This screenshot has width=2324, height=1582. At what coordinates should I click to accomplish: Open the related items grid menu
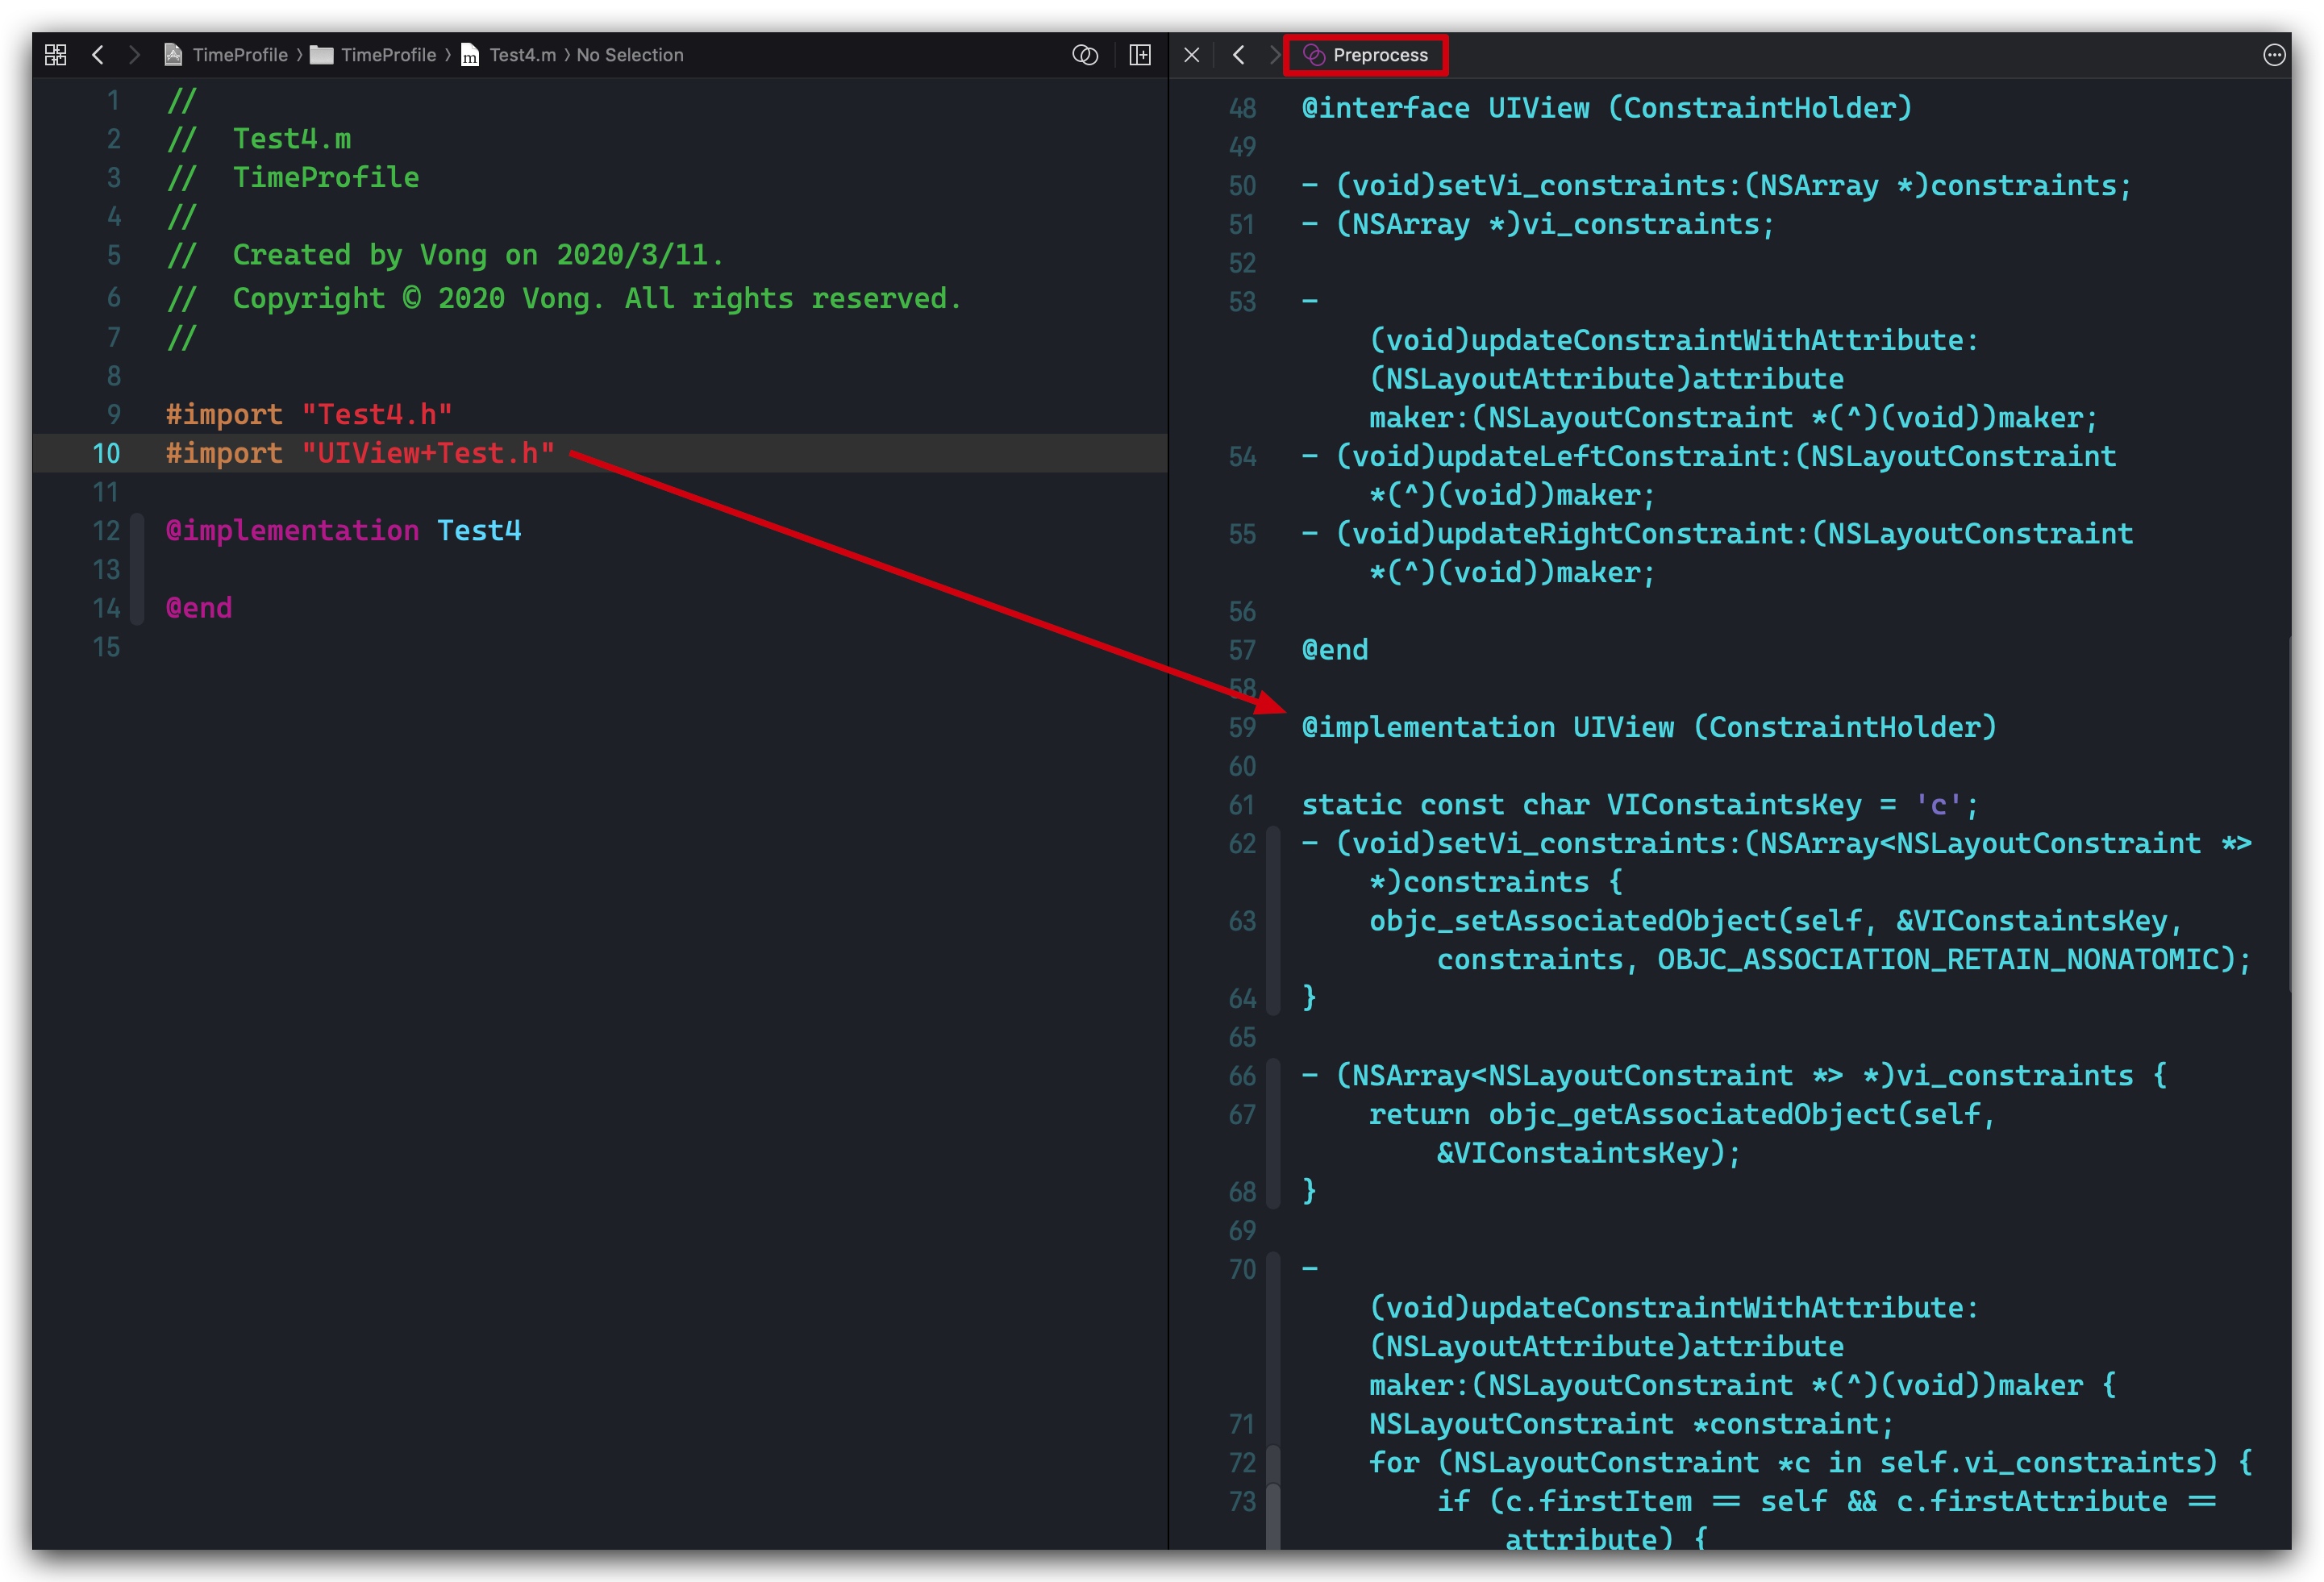(x=56, y=55)
